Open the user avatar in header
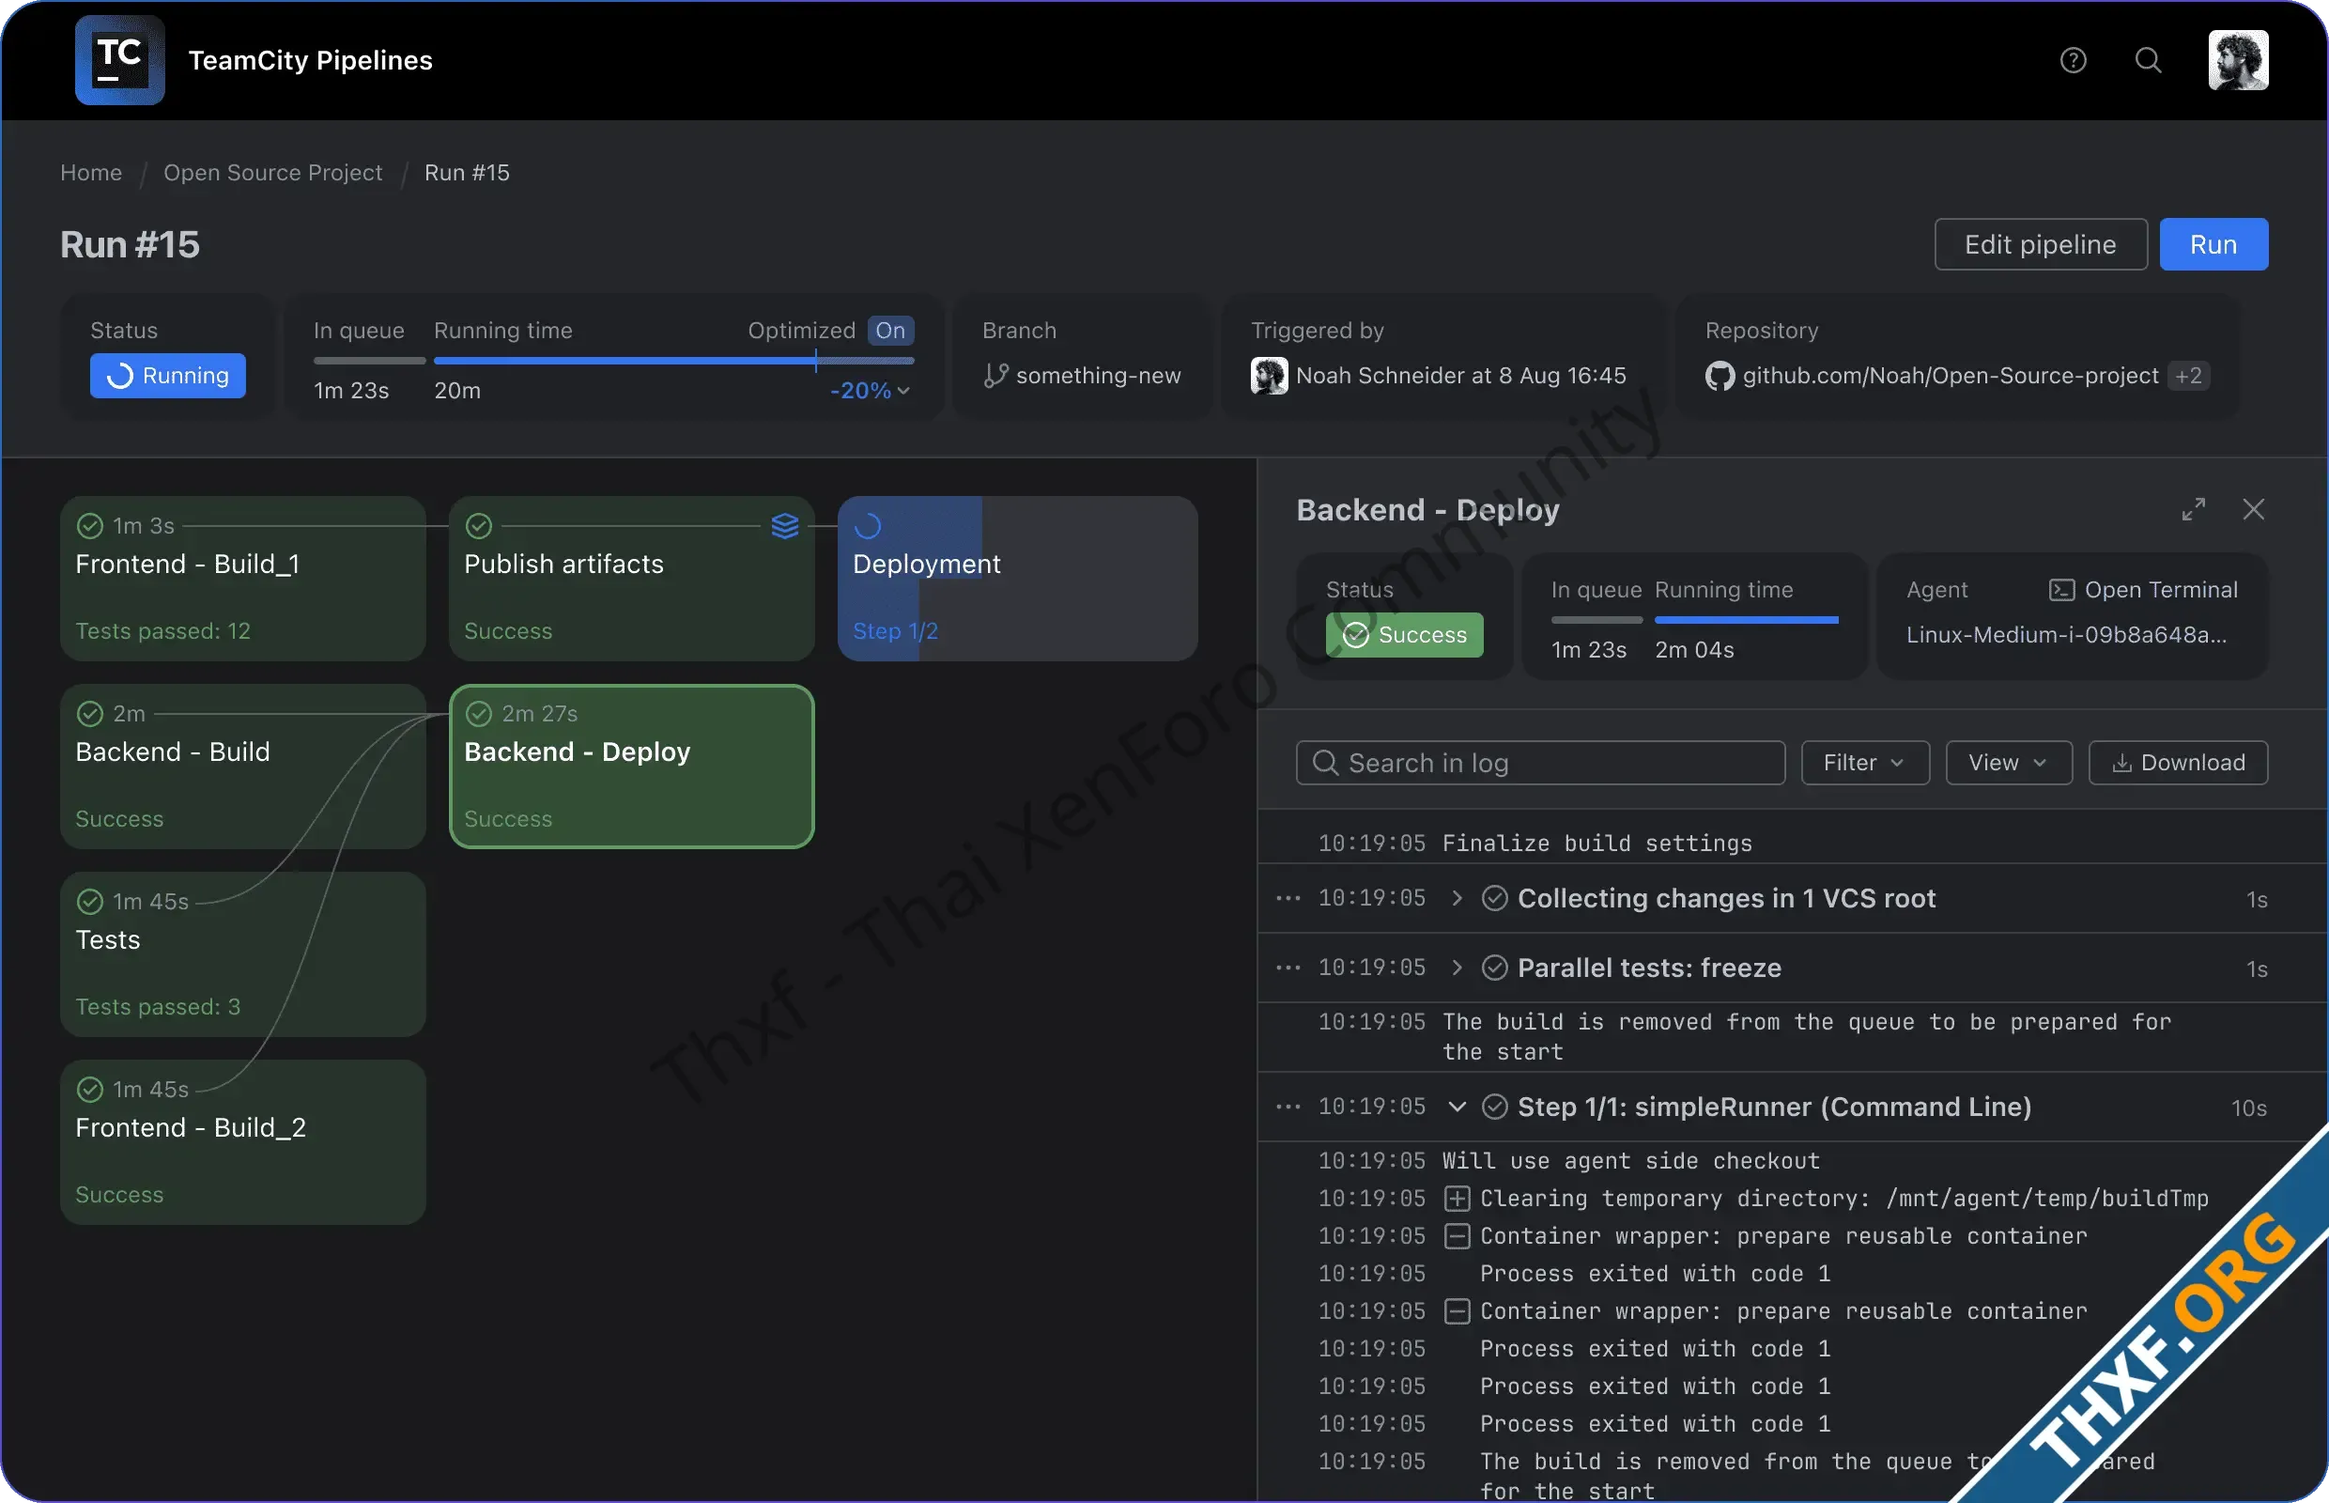The image size is (2329, 1503). coord(2237,60)
